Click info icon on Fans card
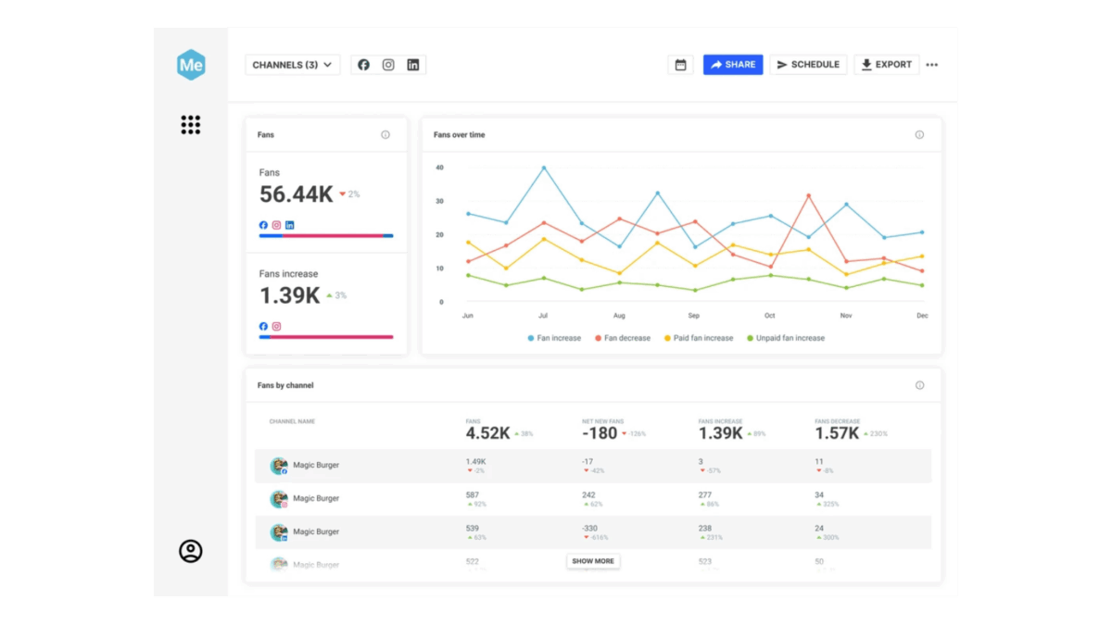The image size is (1112, 625). (385, 135)
